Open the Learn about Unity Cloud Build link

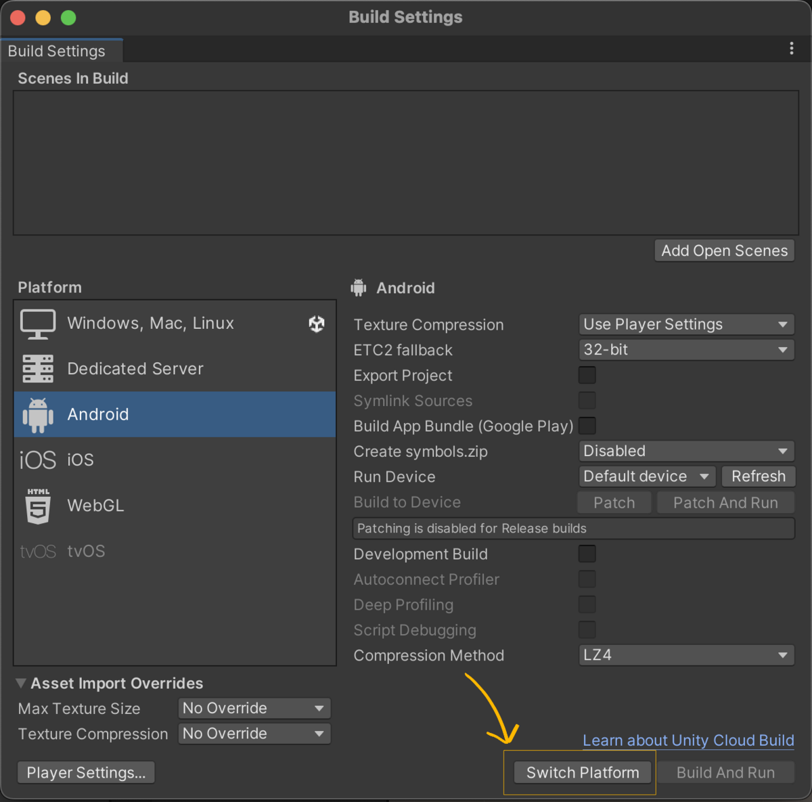tap(688, 740)
